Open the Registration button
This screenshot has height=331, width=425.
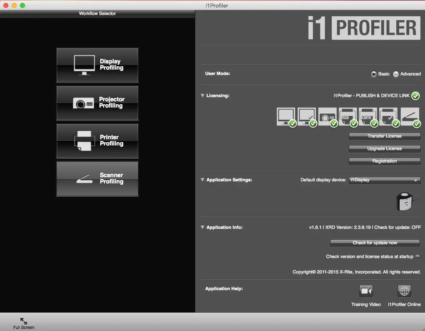pyautogui.click(x=385, y=161)
